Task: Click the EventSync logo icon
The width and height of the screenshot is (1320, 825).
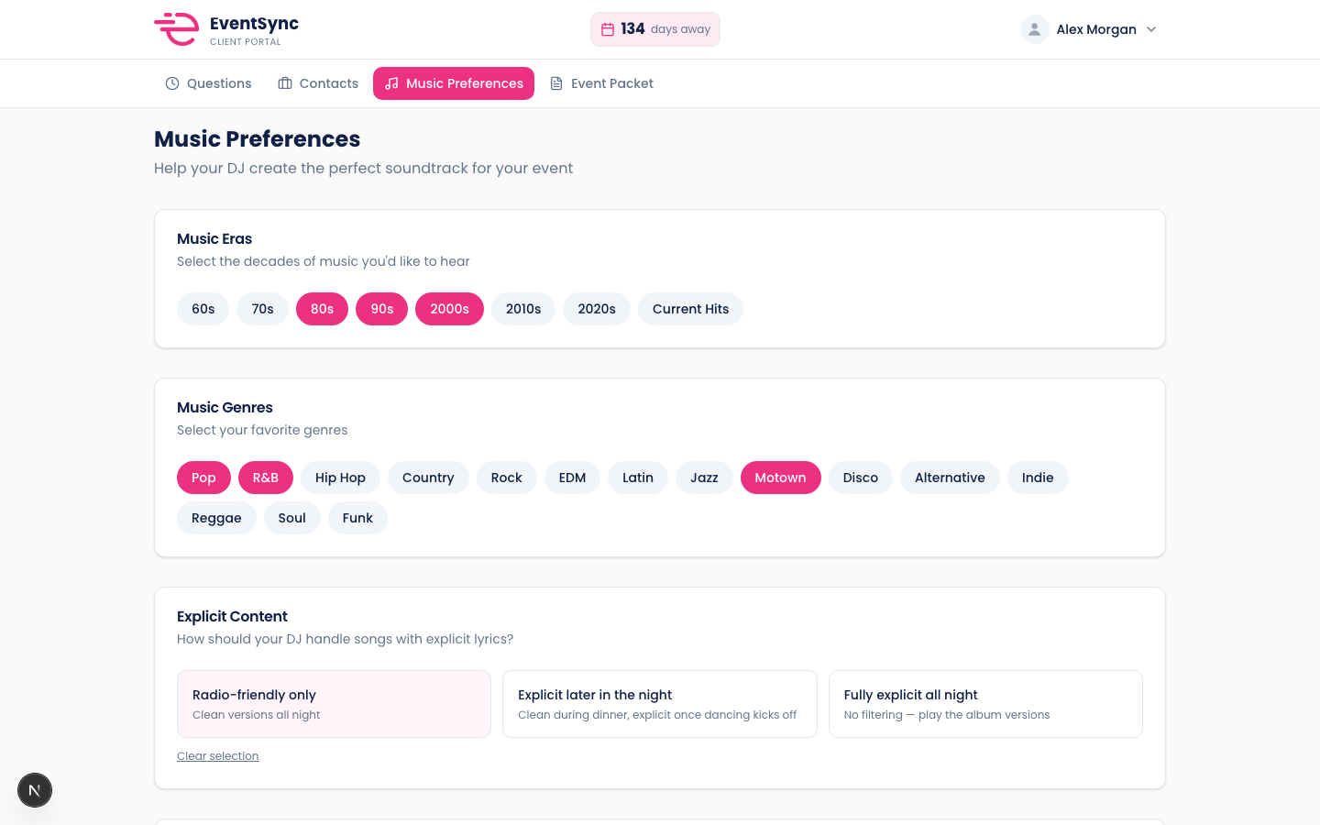Action: [176, 29]
